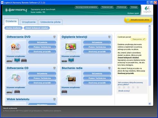This screenshot has height=118, width=158.
Task: Click Pomoc Techniczna for Oglądanie telewizji
Action: point(97,47)
